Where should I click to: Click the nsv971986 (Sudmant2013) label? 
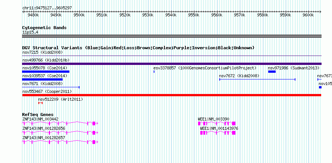click(294, 68)
